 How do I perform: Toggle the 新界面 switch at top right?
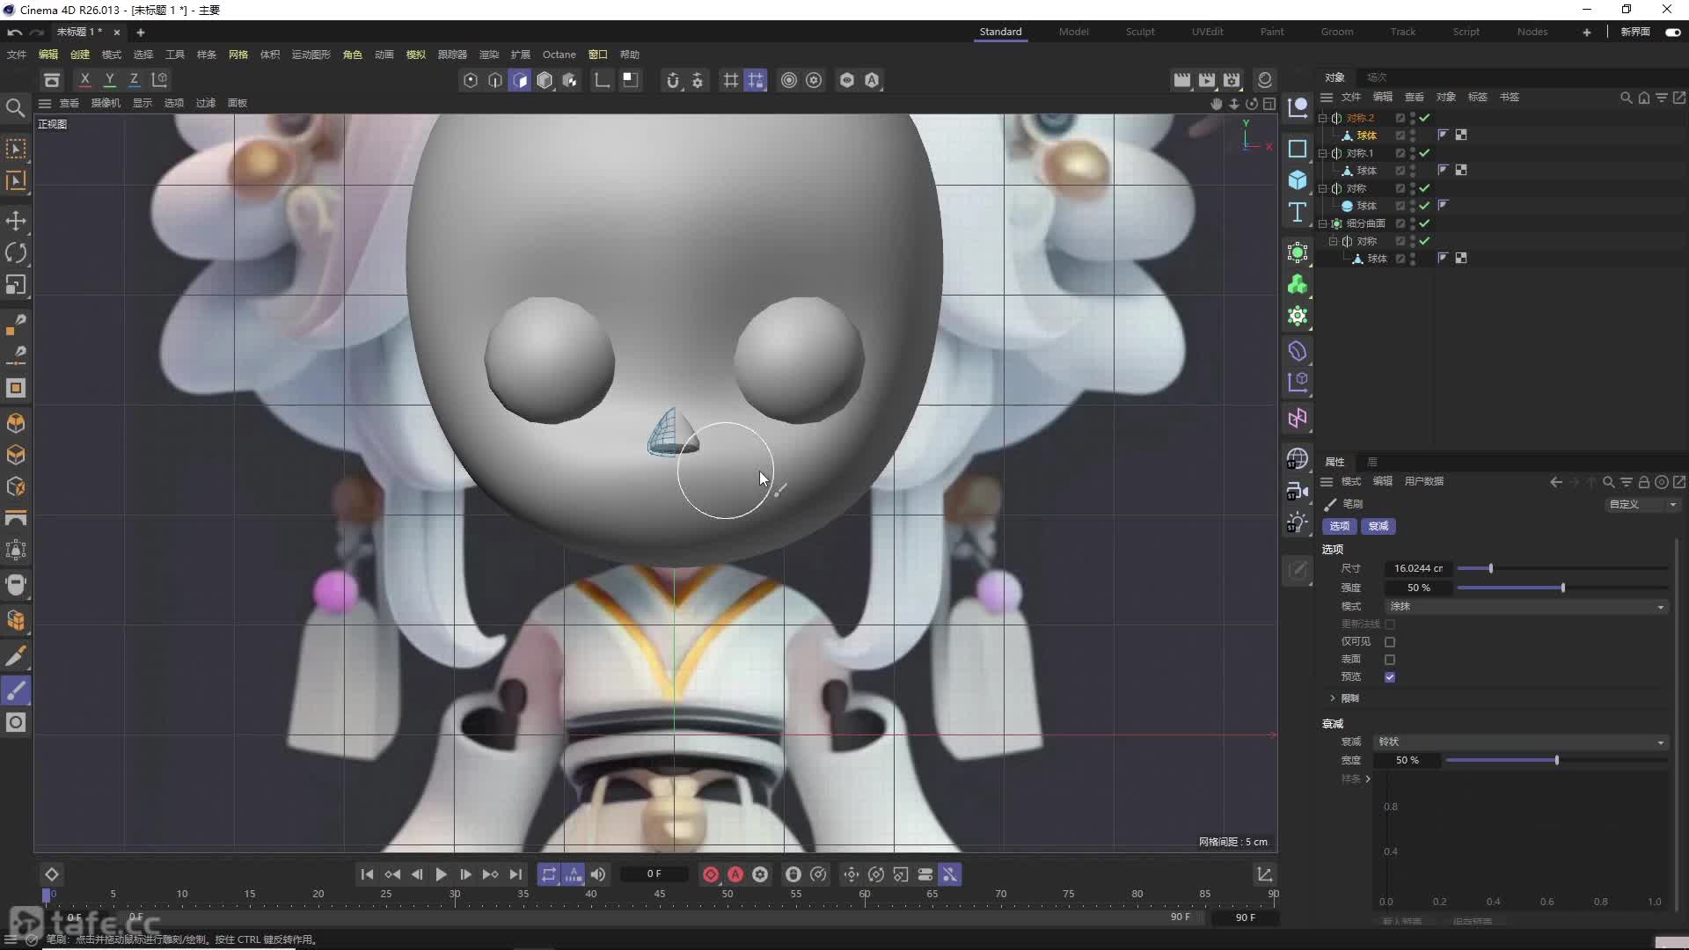(x=1673, y=32)
